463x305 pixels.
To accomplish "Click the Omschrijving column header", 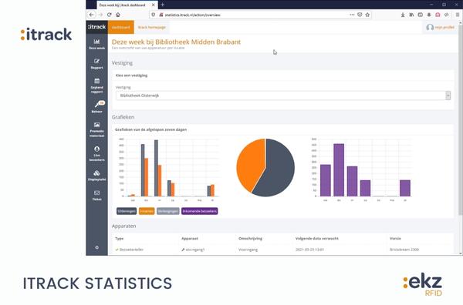I will coord(250,239).
